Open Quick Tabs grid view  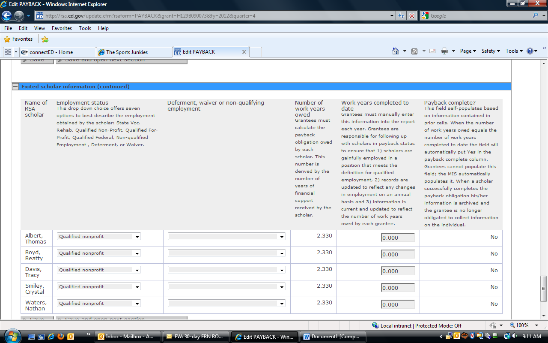click(8, 52)
